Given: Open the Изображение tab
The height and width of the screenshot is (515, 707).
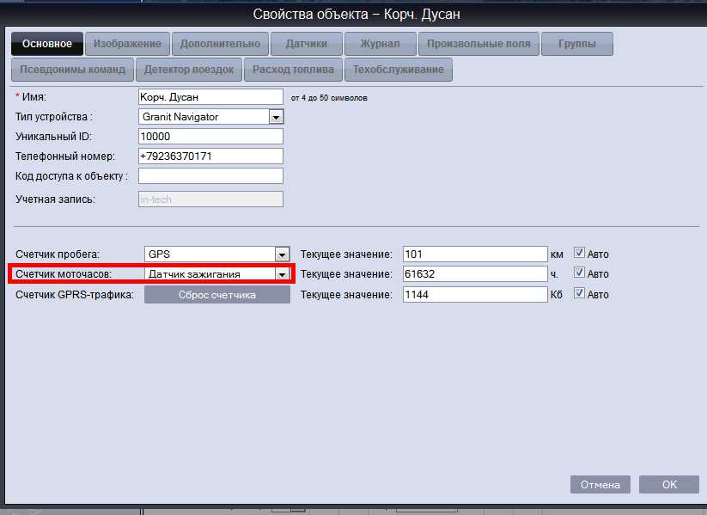Looking at the screenshot, I should pos(127,44).
